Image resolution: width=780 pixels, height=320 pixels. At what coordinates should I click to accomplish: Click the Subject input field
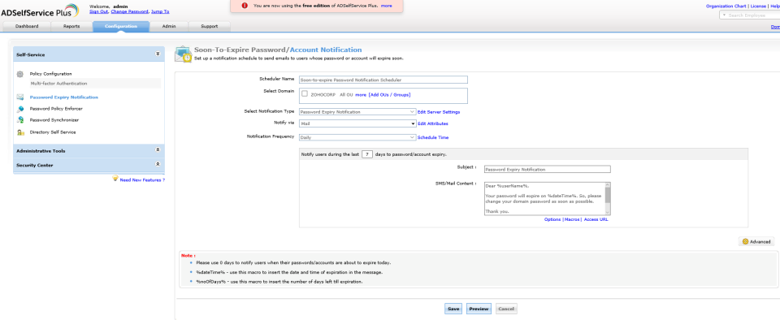pyautogui.click(x=547, y=170)
